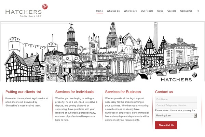Navigate to the News section

pyautogui.click(x=160, y=11)
